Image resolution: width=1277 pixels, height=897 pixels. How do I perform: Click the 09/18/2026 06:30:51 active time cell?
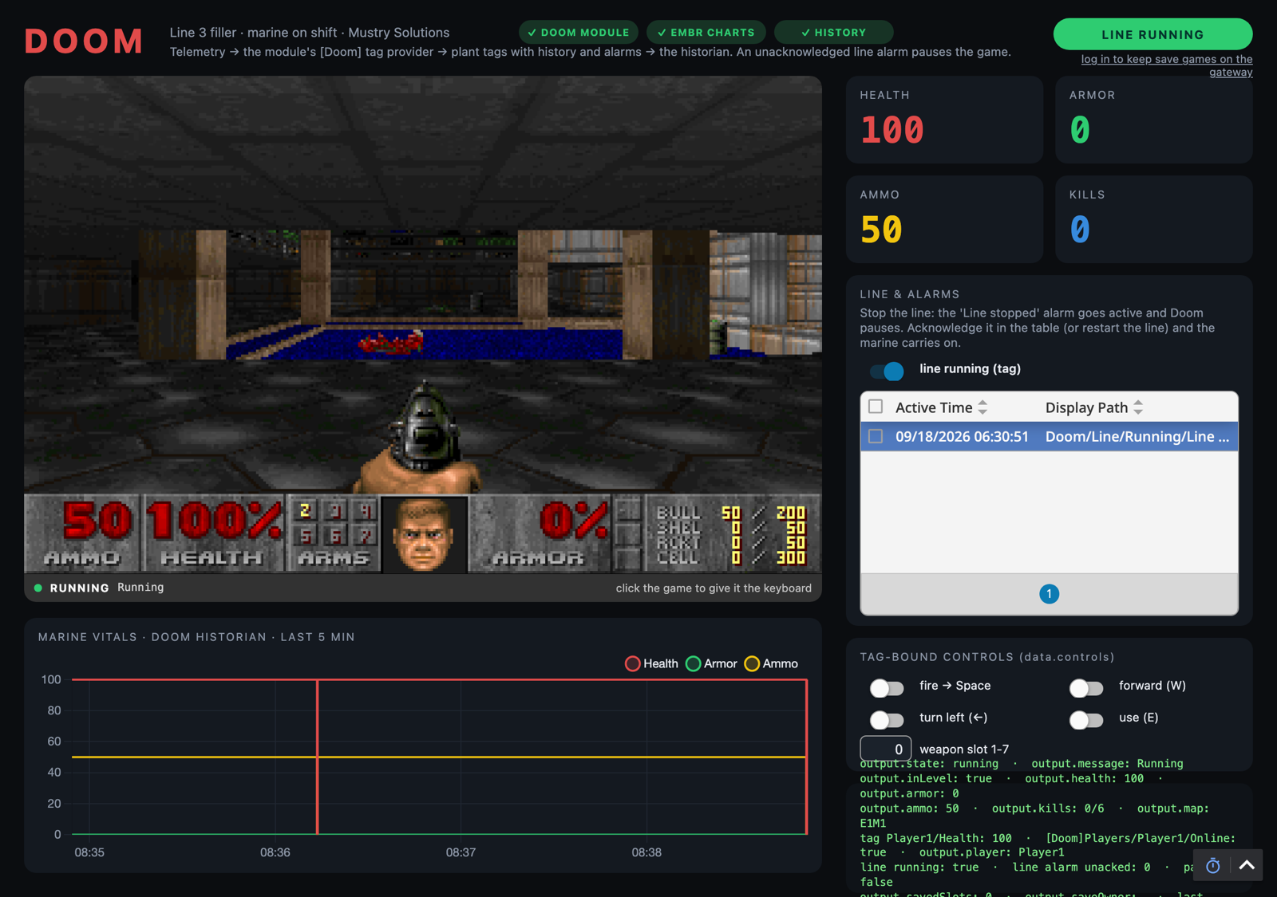pos(962,436)
